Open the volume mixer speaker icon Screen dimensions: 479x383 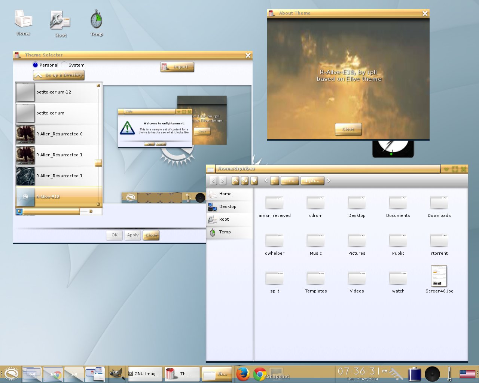click(432, 374)
